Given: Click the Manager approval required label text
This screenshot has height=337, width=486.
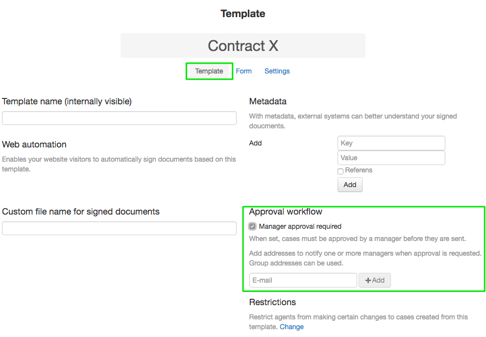Looking at the screenshot, I should [x=300, y=226].
